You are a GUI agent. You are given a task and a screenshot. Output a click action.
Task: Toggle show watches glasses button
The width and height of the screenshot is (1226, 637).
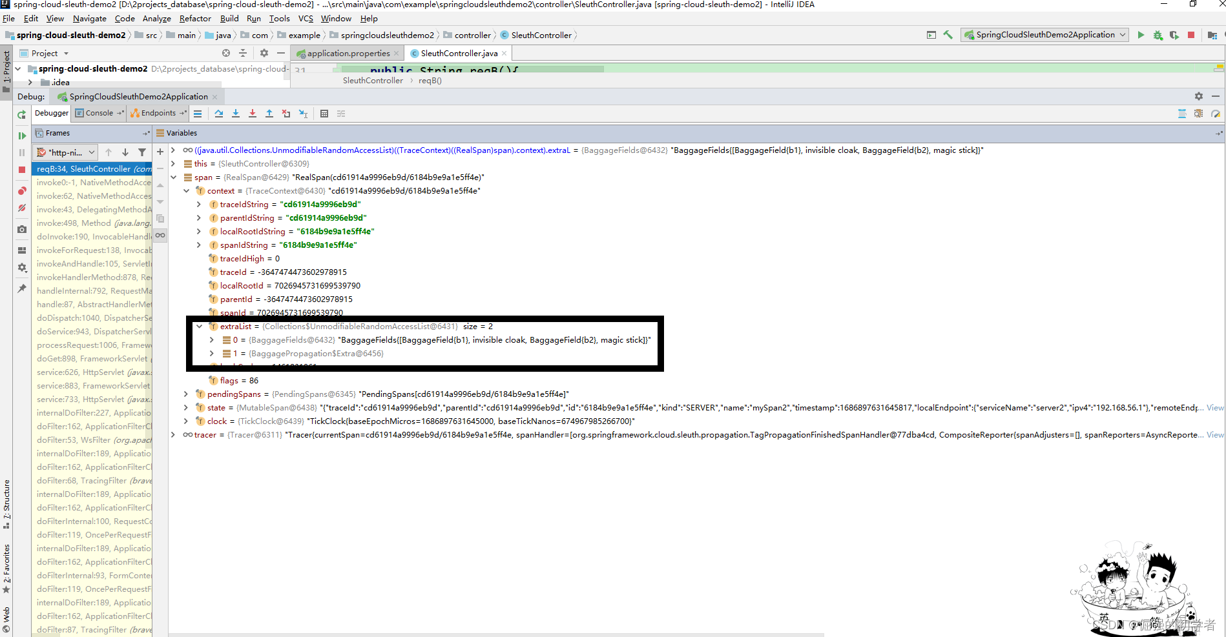click(x=160, y=235)
